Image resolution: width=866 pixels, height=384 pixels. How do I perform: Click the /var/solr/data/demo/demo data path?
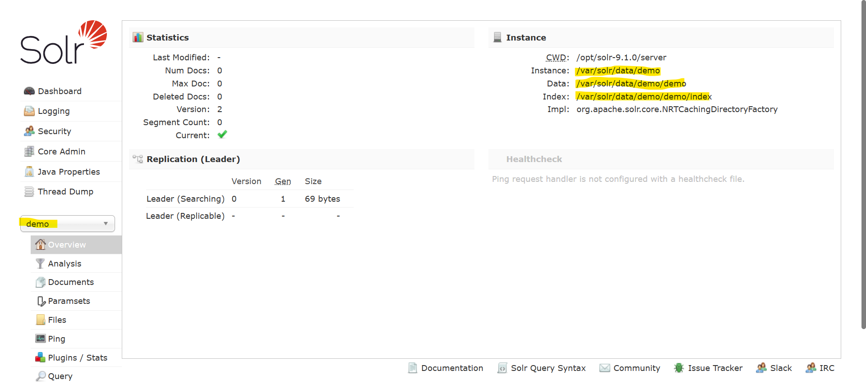(x=631, y=84)
